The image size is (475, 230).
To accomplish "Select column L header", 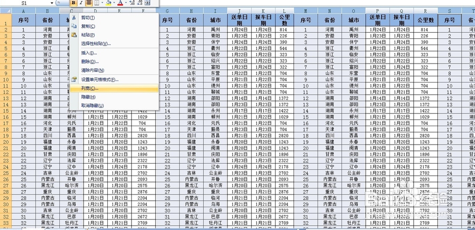I will pyautogui.click(x=284, y=11).
